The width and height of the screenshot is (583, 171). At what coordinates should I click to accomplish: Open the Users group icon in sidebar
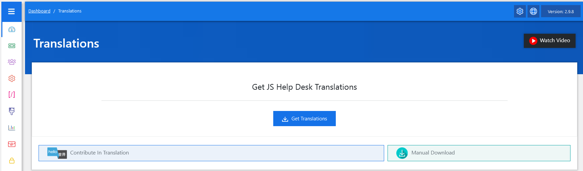point(12,62)
